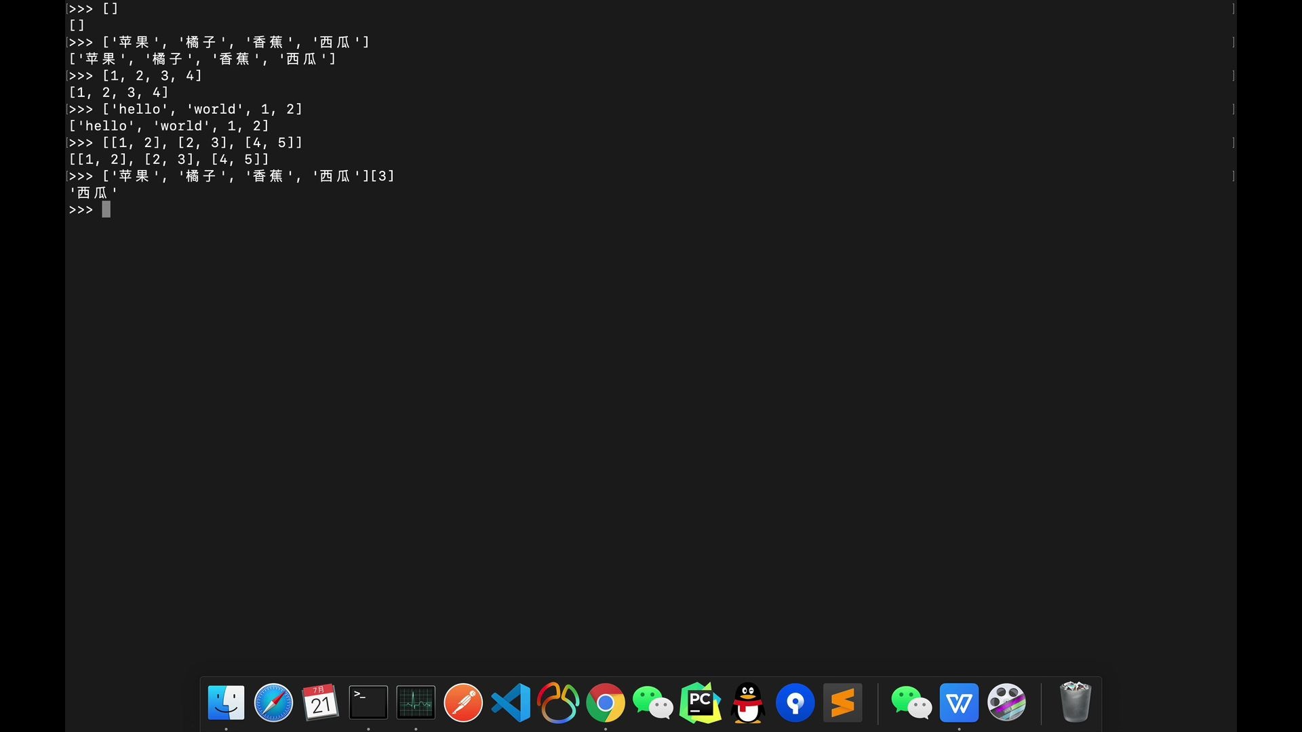The height and width of the screenshot is (732, 1302).
Task: Click the output line '西瓜'
Action: click(x=94, y=193)
